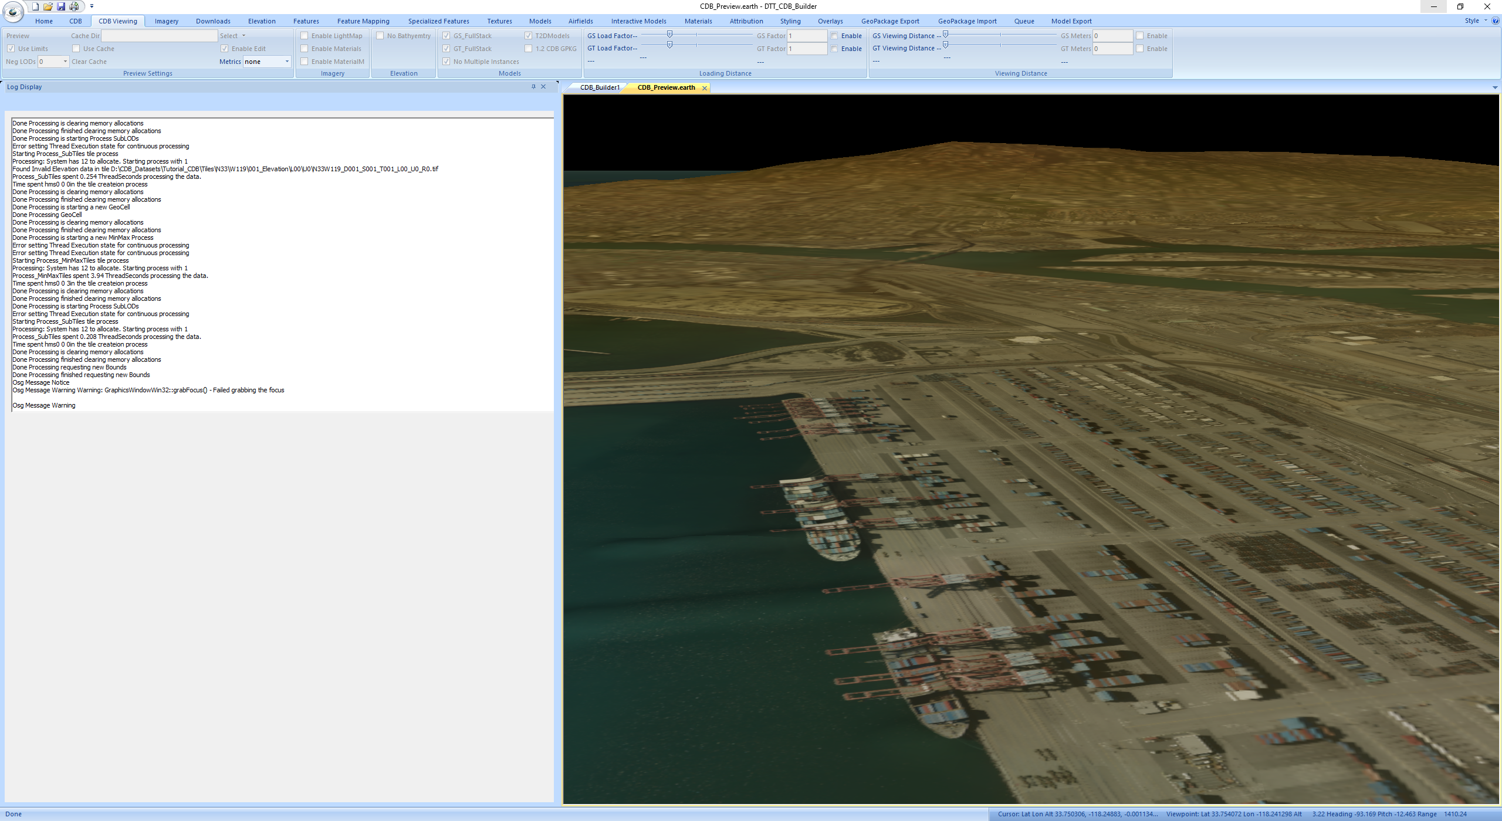The width and height of the screenshot is (1502, 821).
Task: Open the Interactive Models ribbon tab
Action: 639,21
